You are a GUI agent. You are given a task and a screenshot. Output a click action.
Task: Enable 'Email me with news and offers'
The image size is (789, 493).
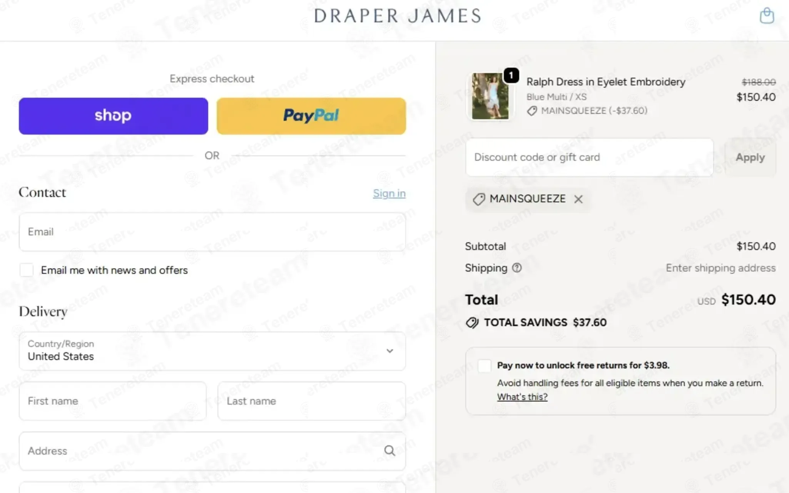click(27, 270)
